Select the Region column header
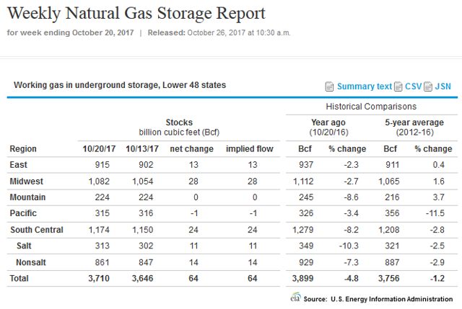The image size is (462, 309). pos(23,149)
